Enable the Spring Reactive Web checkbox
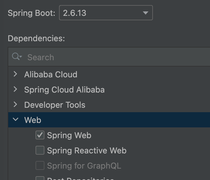 40,150
